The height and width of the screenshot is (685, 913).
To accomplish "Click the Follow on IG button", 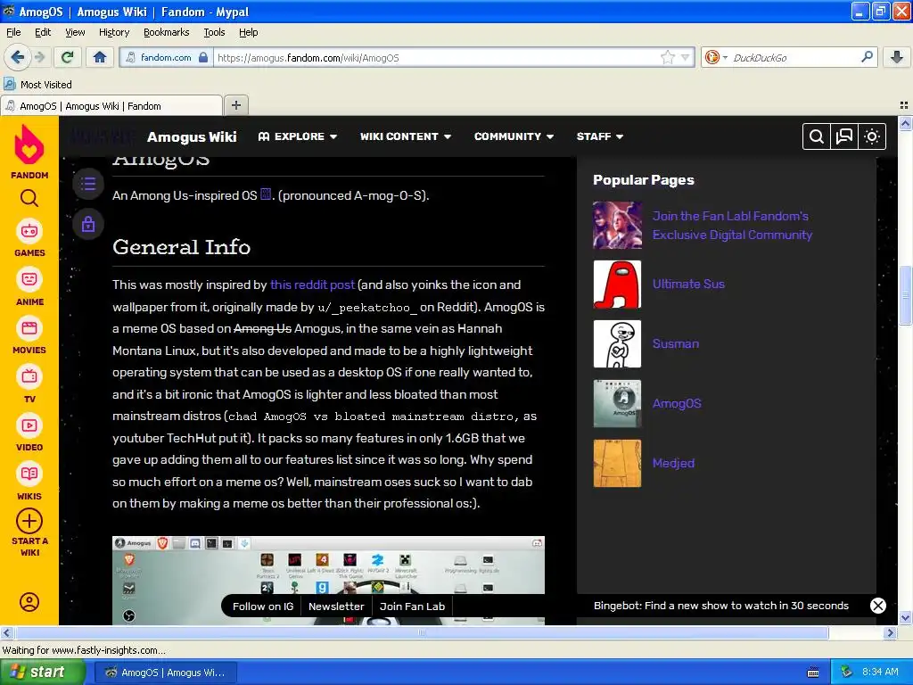I will 263,607.
